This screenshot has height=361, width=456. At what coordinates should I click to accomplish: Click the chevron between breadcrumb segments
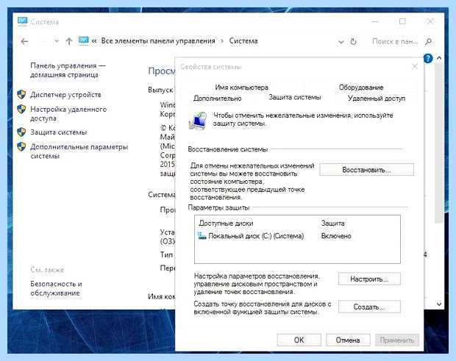tap(222, 41)
